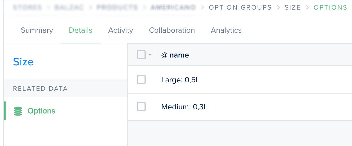Click the chevron between SIZE and OPTIONS
352x146 pixels.
(307, 7)
